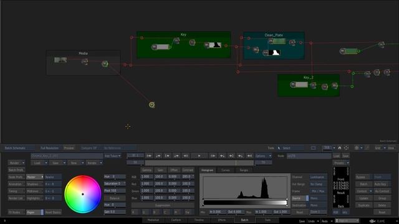Viewport: 399px width, 224px height.
Task: Click the grid globe icon in the view toolbar
Action: [x=357, y=148]
